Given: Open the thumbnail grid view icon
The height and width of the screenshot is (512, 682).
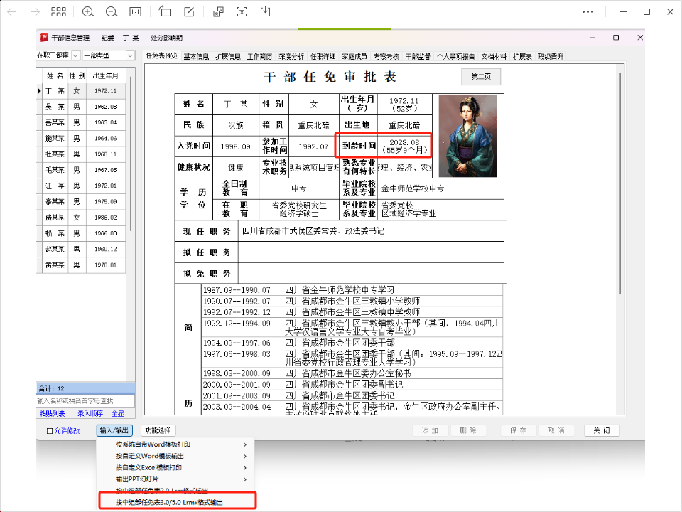Looking at the screenshot, I should (x=58, y=12).
